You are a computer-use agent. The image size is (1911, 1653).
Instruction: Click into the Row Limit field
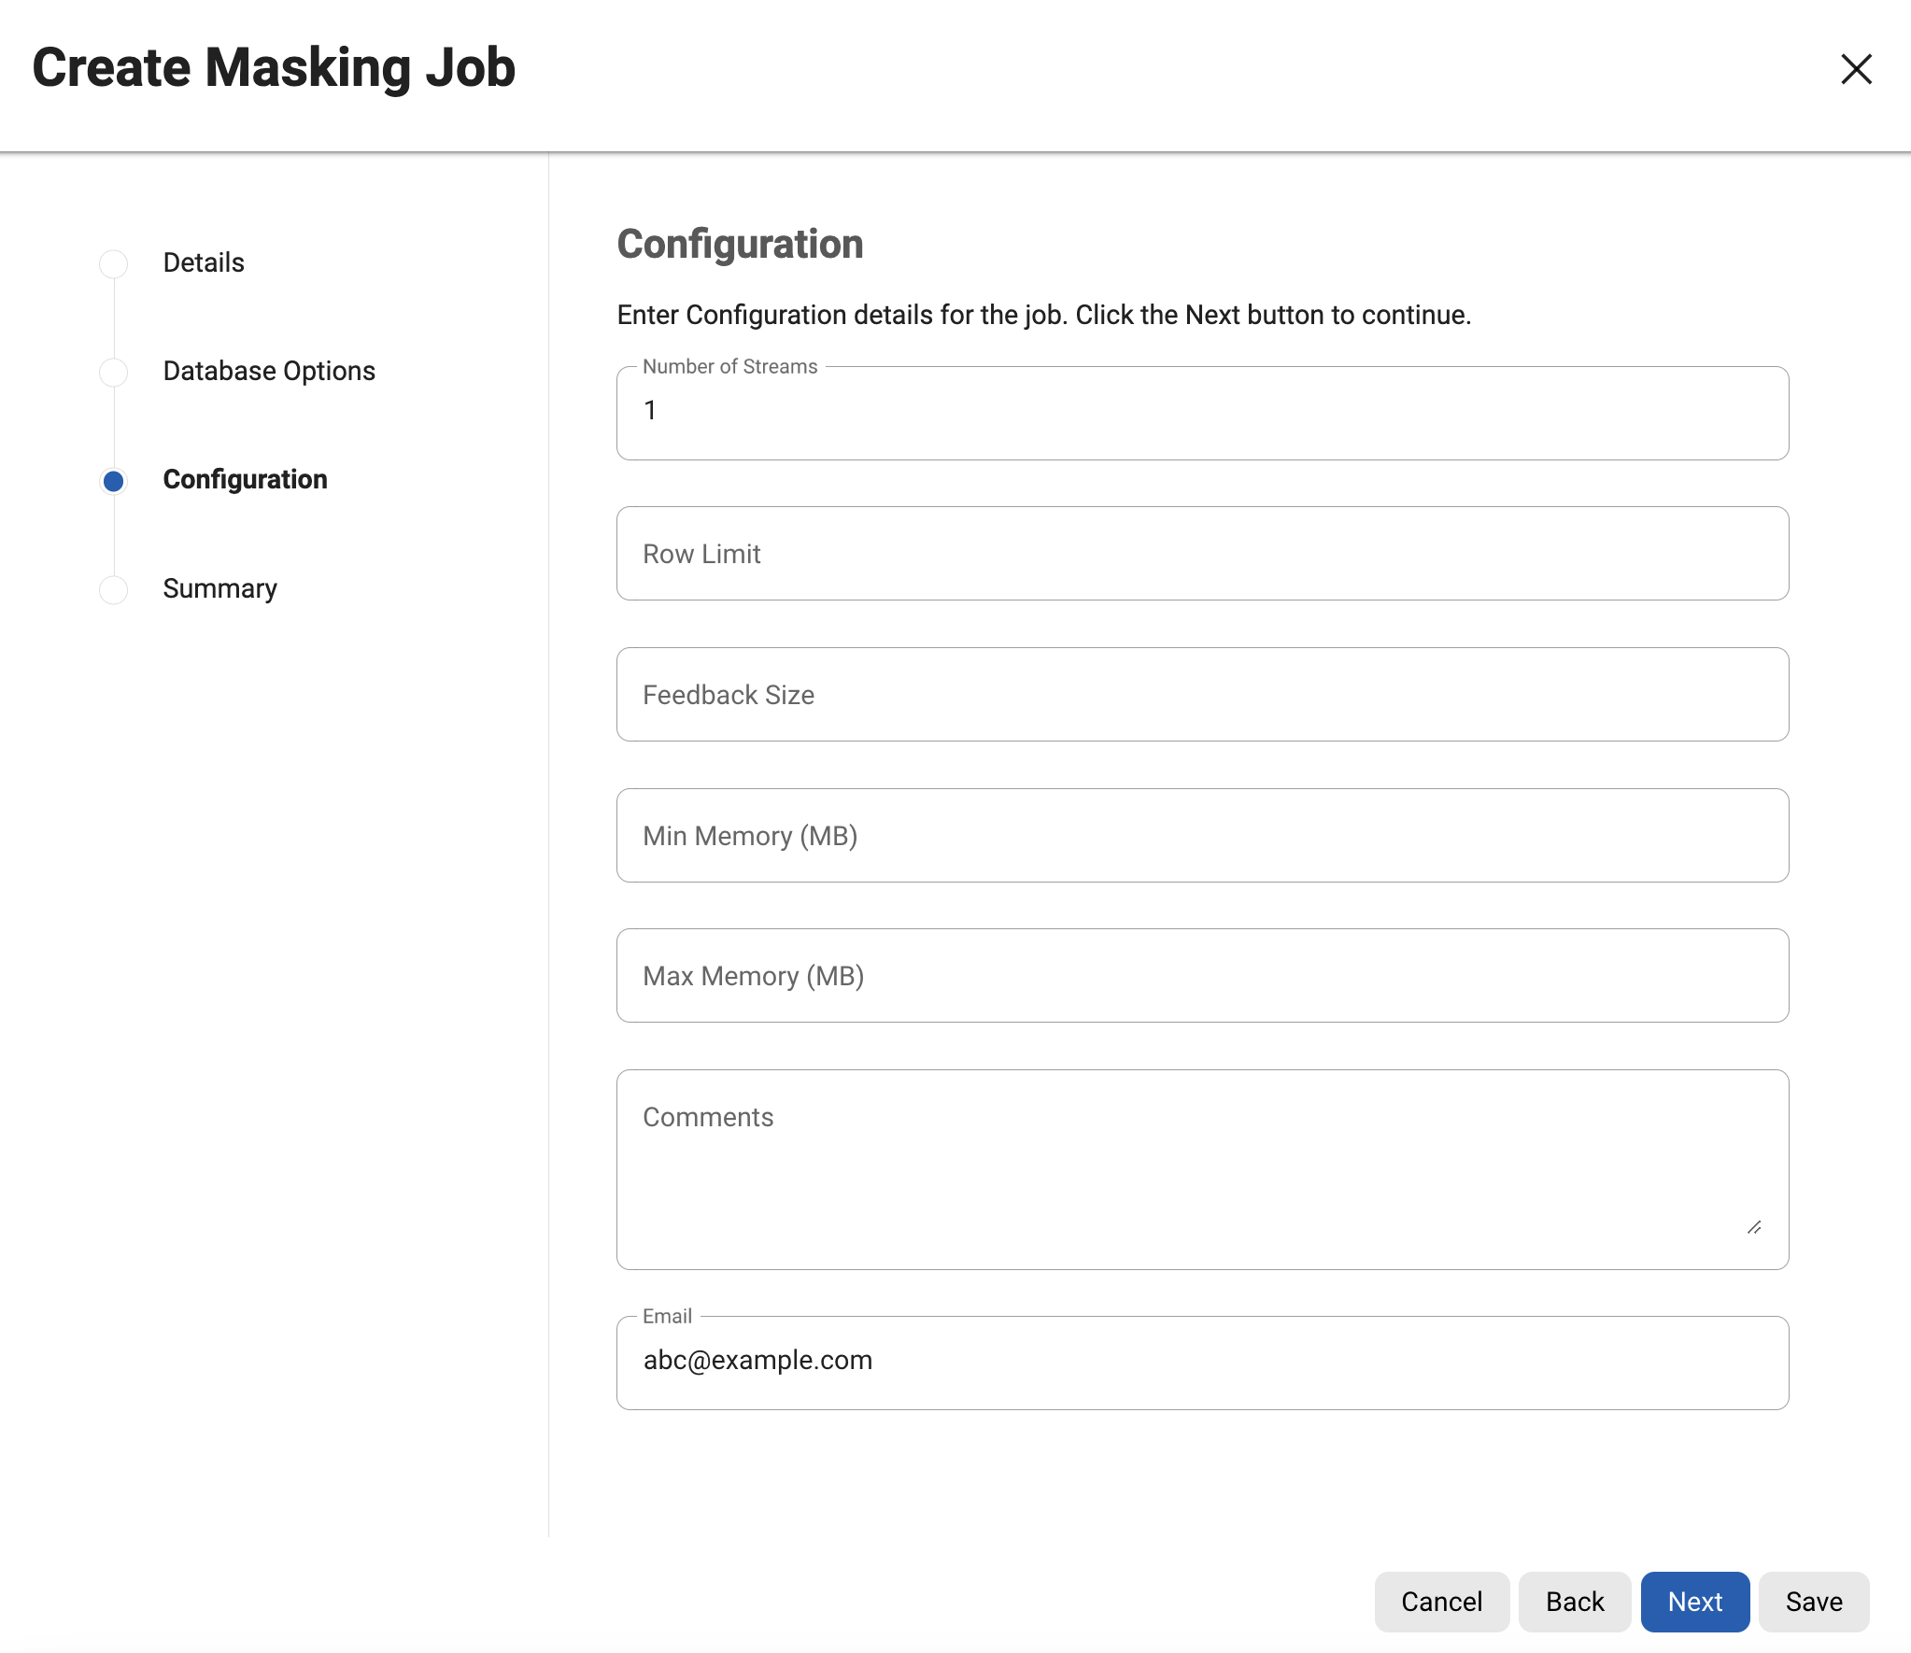tap(1202, 554)
